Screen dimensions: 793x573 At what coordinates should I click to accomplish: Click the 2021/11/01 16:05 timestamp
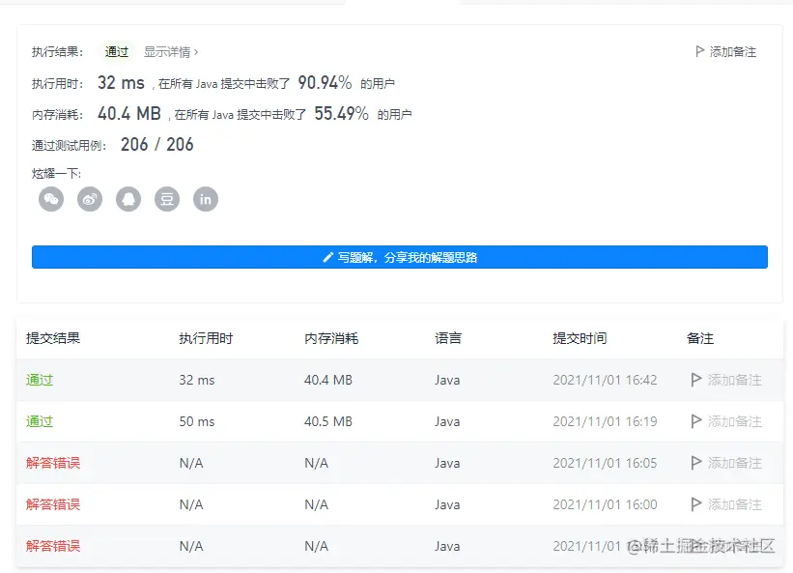(x=605, y=463)
